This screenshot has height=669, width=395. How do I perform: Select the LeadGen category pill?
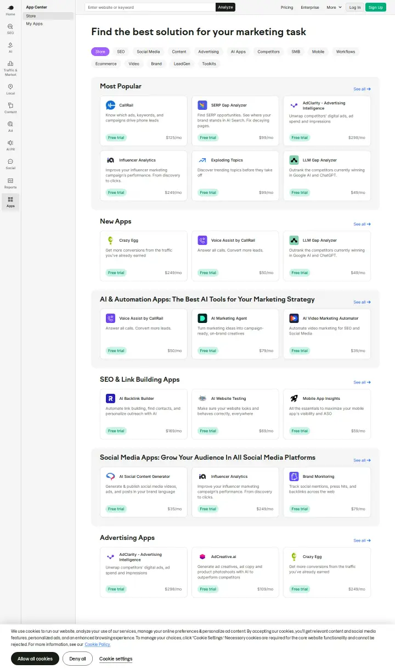click(x=182, y=64)
